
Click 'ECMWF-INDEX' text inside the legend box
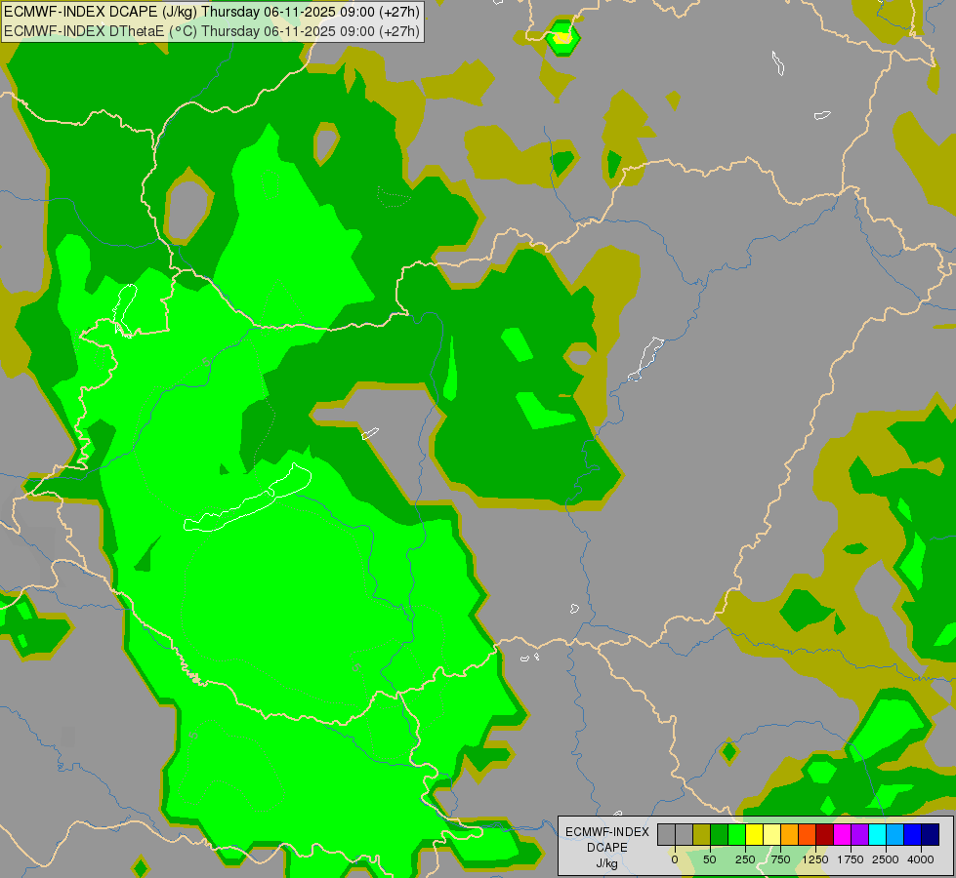(607, 832)
